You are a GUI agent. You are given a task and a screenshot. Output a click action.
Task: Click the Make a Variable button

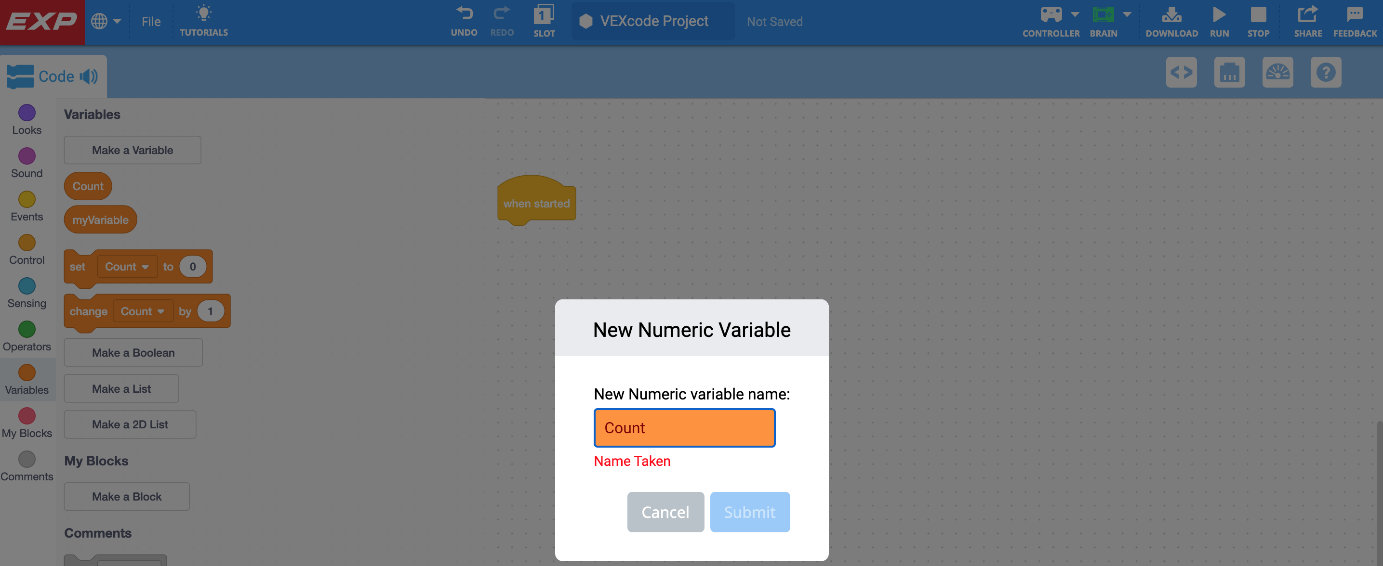tap(132, 150)
